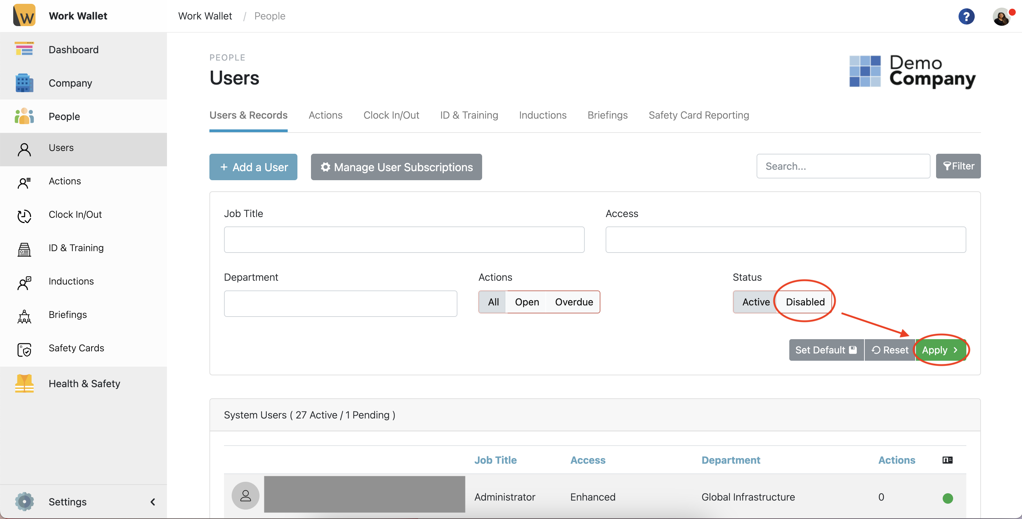The height and width of the screenshot is (519, 1022).
Task: Open the Access filter dropdown
Action: 785,240
